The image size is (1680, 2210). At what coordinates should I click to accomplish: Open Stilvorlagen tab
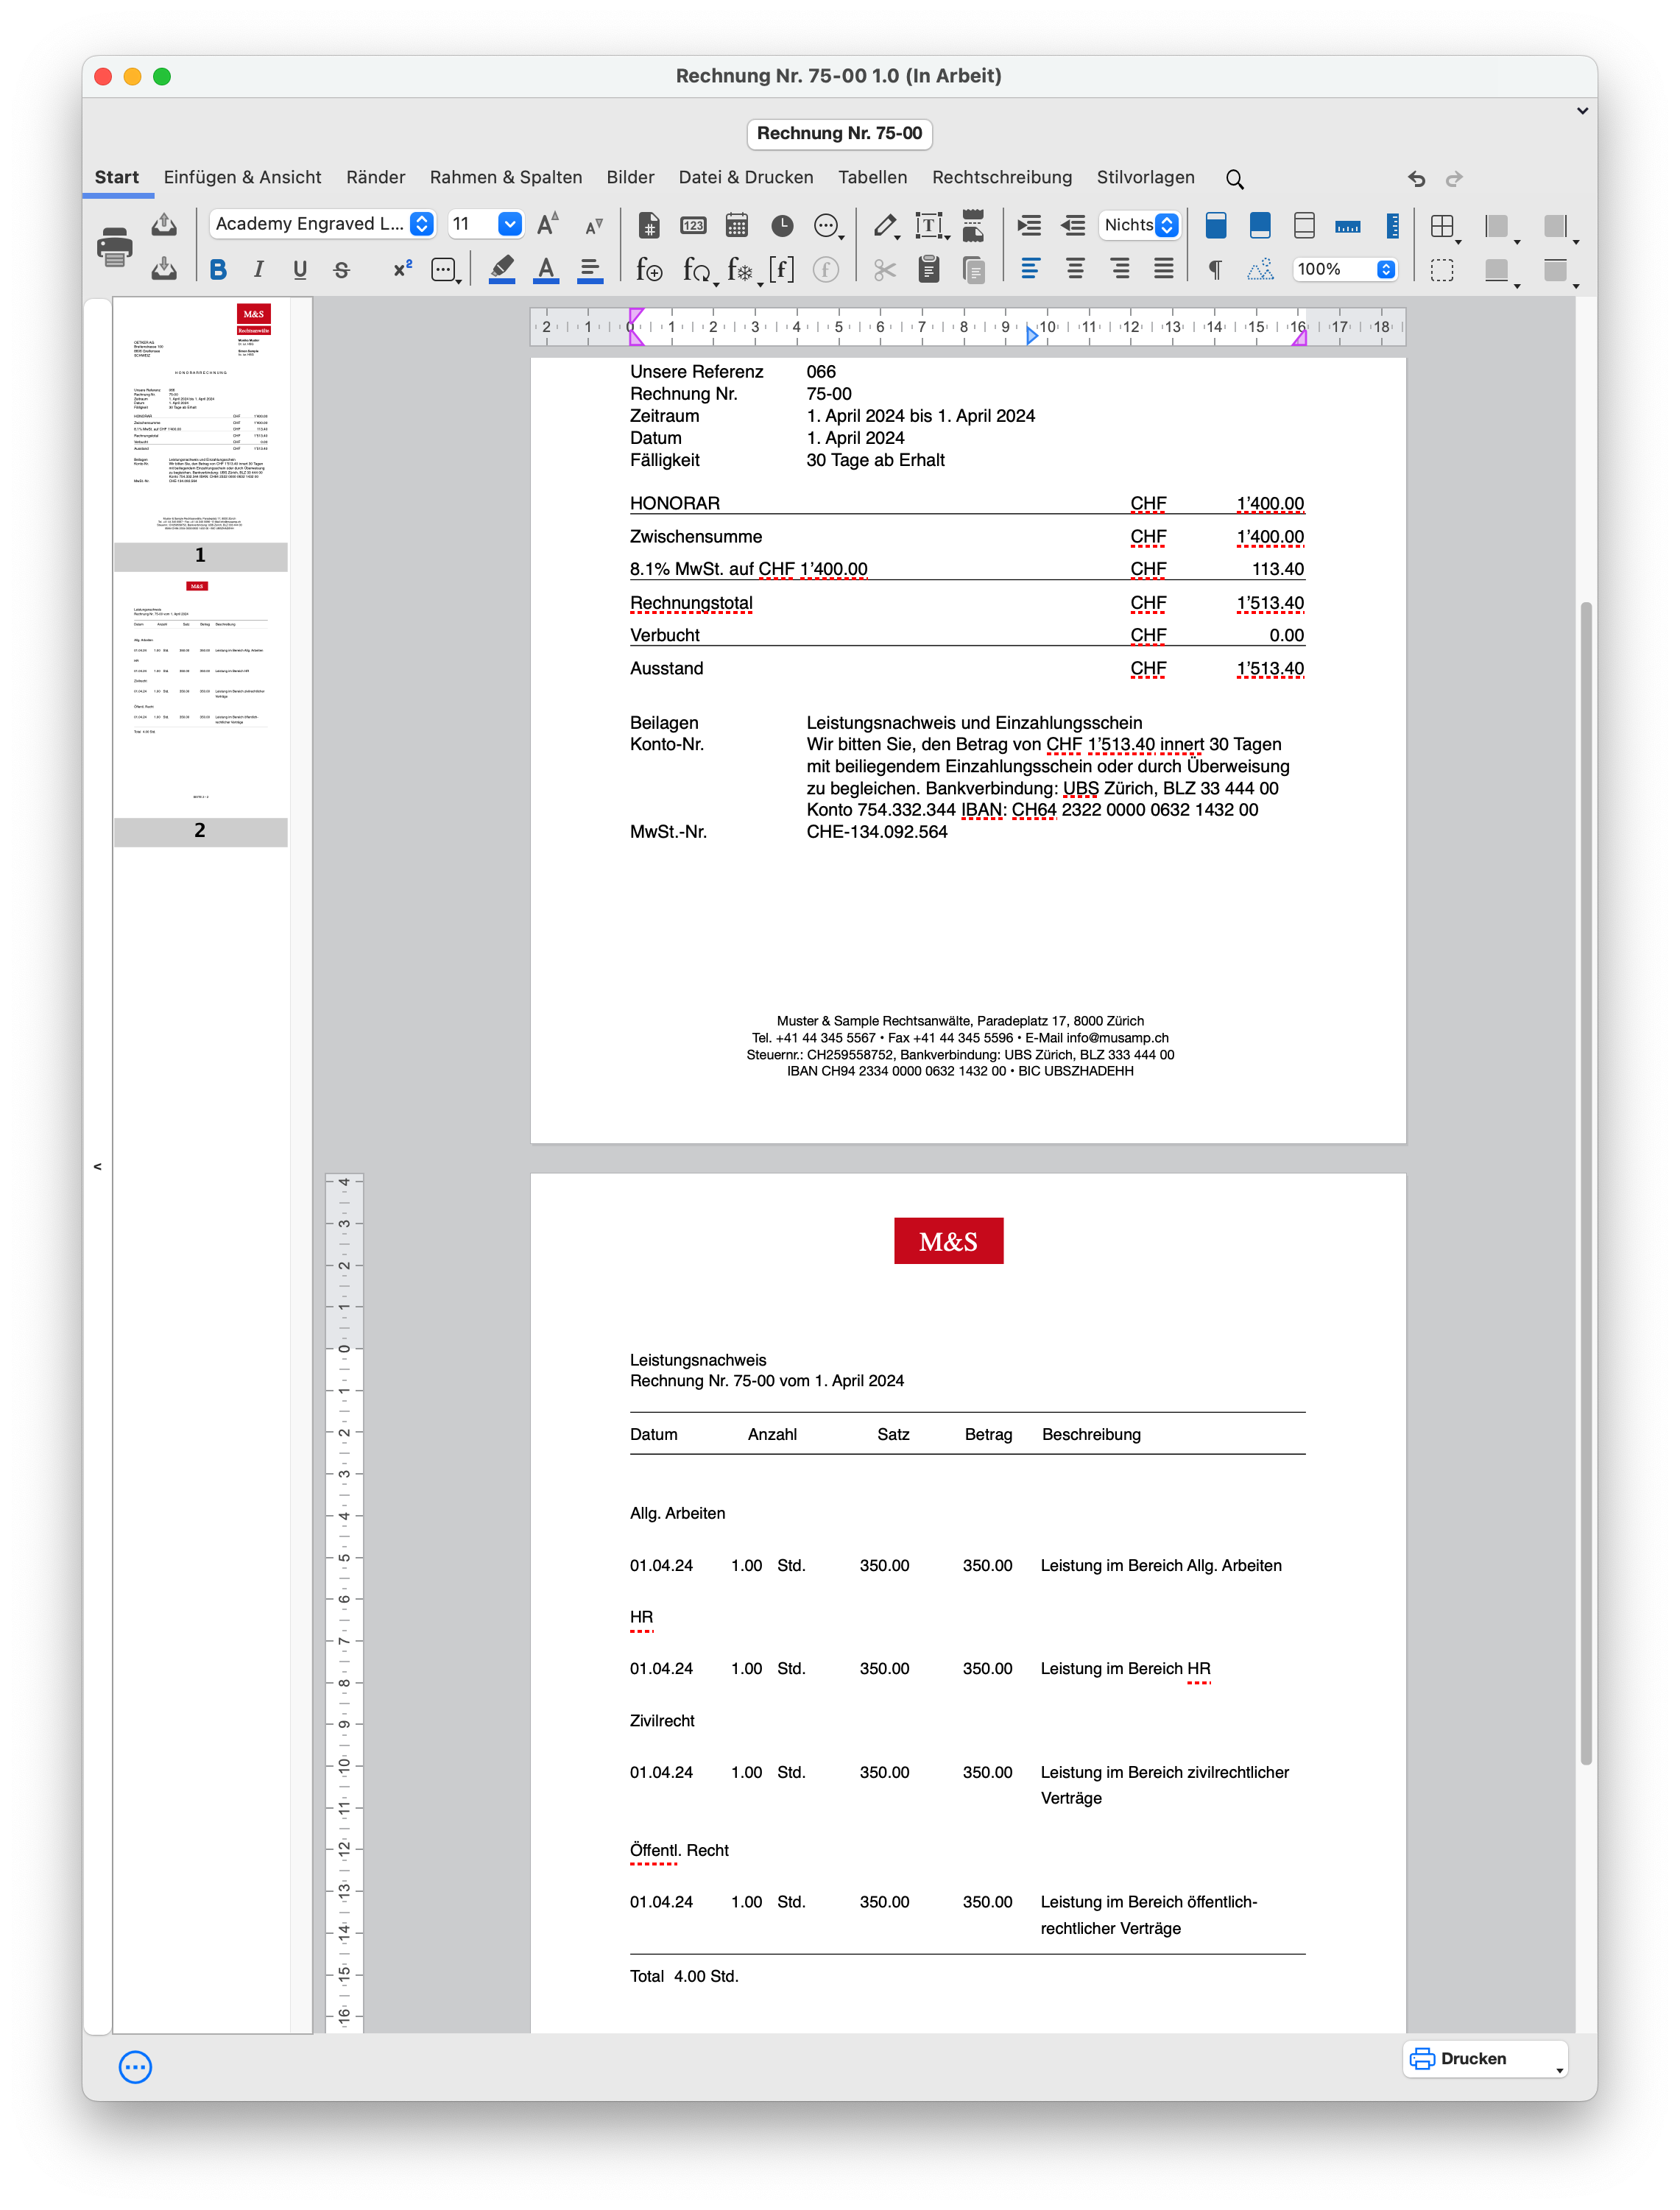click(x=1145, y=177)
